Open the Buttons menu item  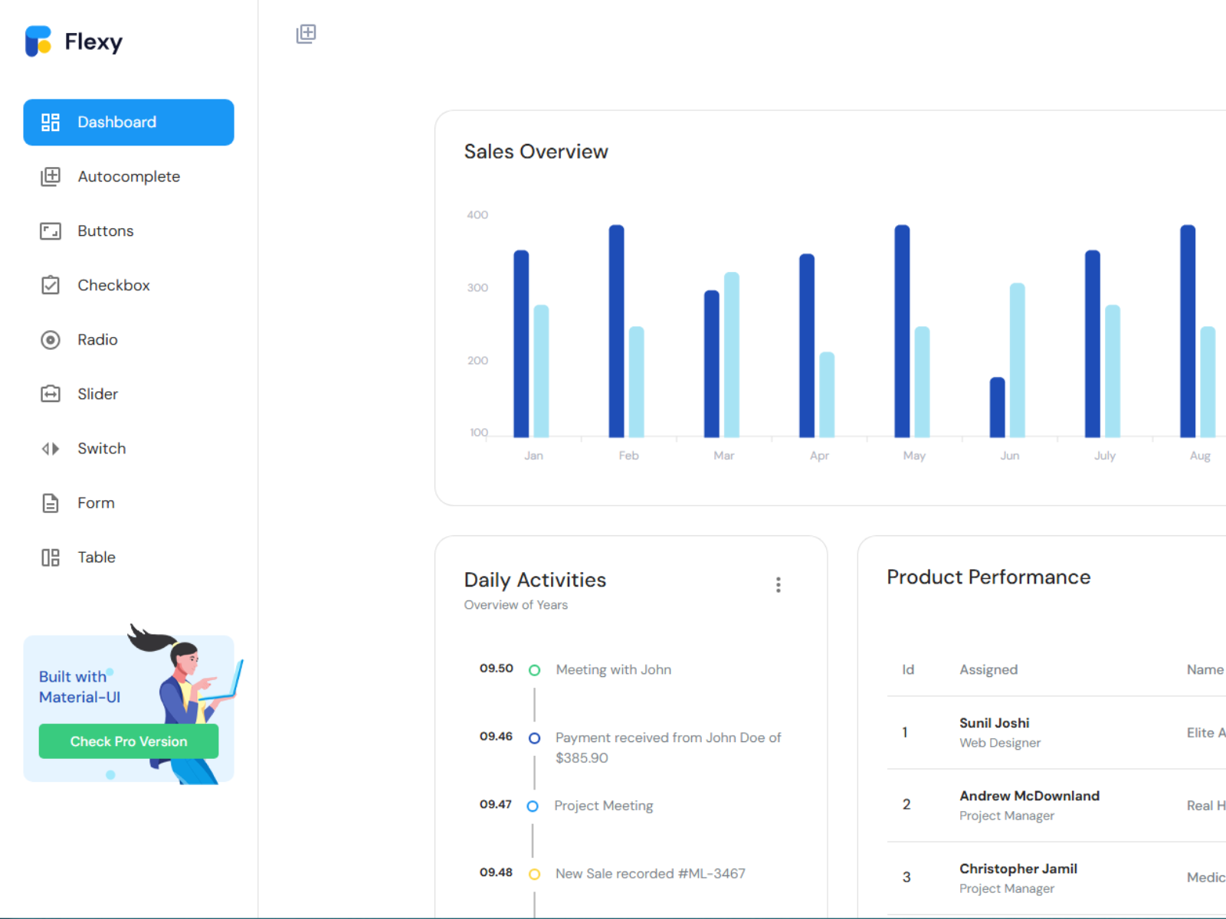(129, 231)
